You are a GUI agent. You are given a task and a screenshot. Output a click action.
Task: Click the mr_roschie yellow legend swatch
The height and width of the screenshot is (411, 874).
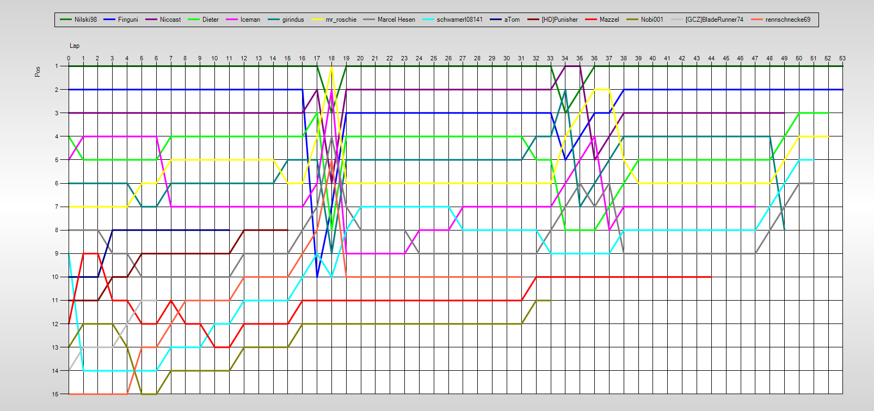coord(317,20)
